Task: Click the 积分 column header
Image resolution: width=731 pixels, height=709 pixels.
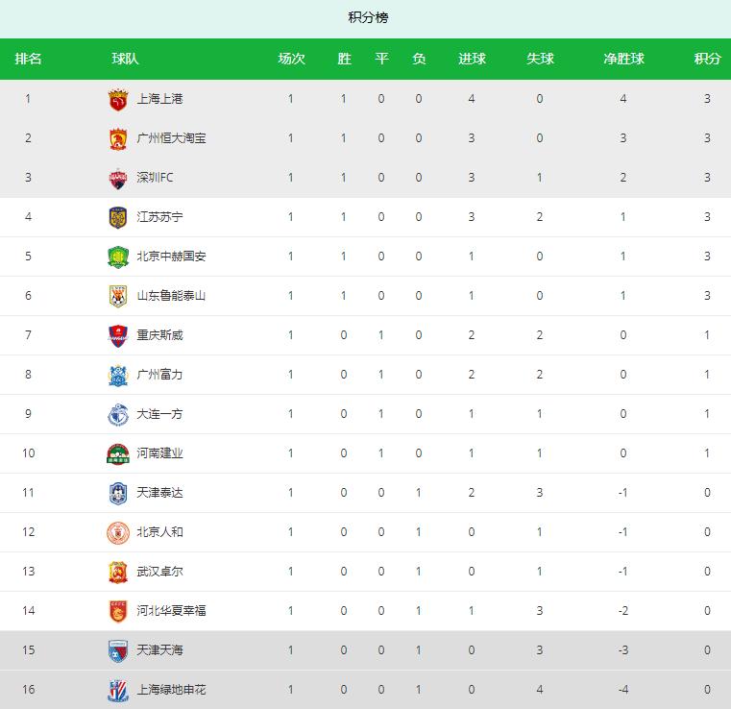Action: tap(707, 60)
